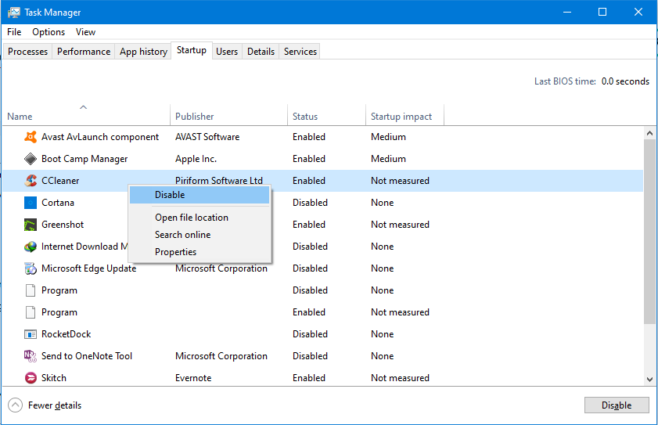Select the Startup tab
Screen dimensions: 658x425
click(x=192, y=50)
